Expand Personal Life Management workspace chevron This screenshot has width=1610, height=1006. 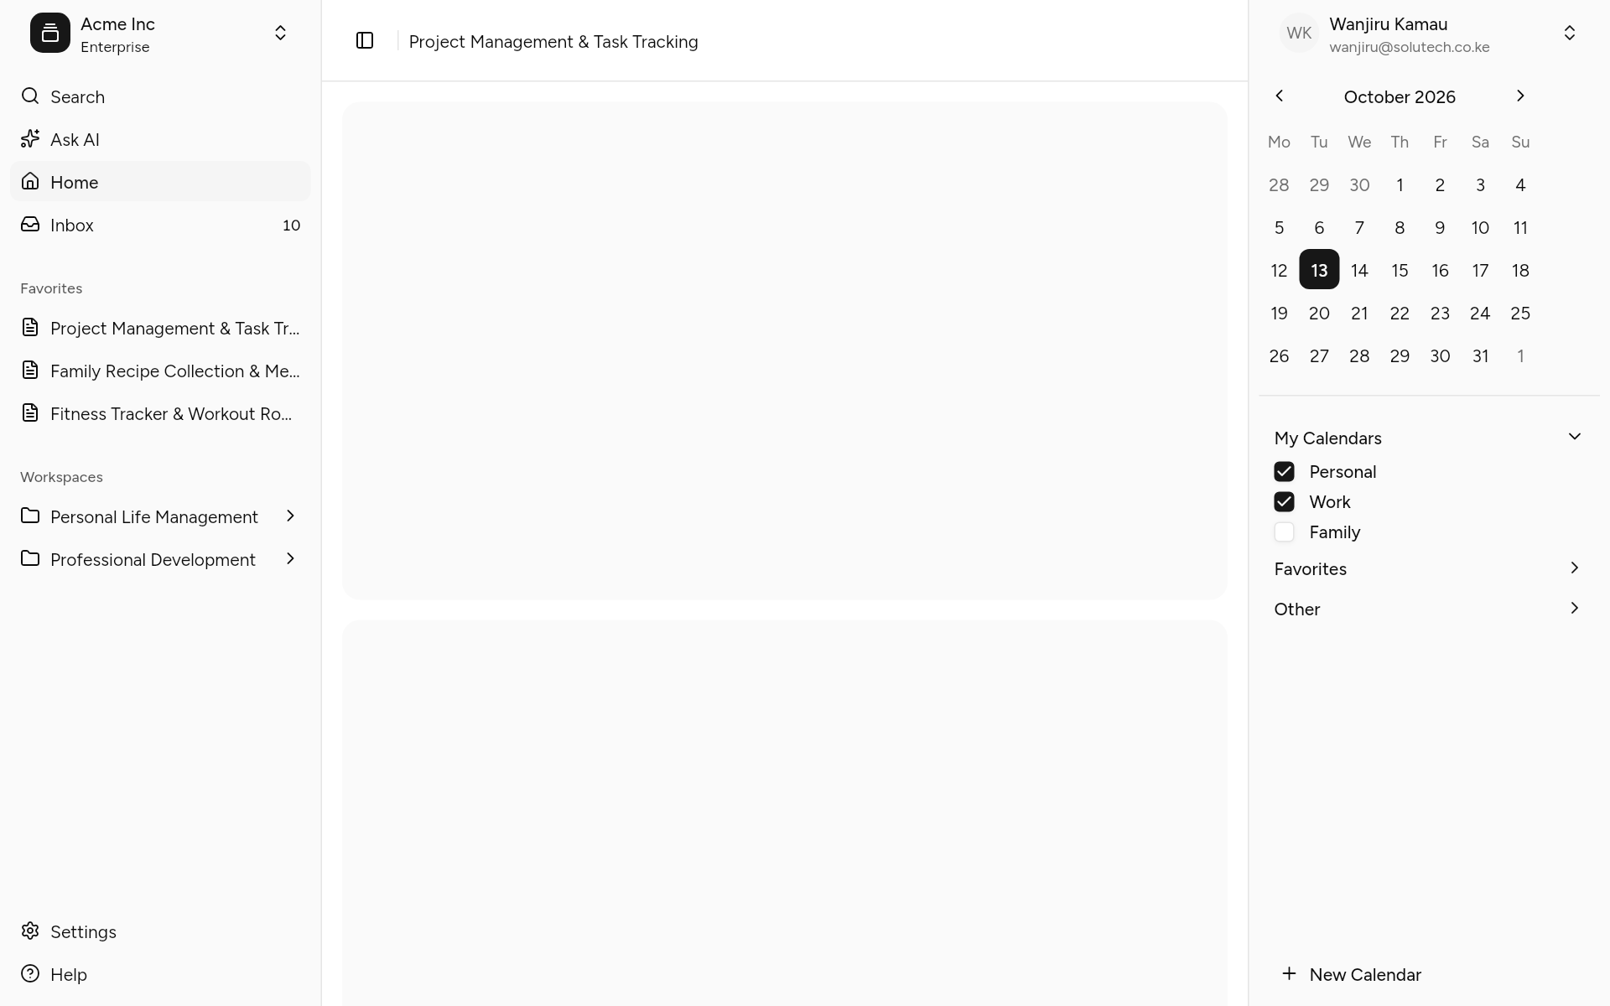click(x=291, y=516)
